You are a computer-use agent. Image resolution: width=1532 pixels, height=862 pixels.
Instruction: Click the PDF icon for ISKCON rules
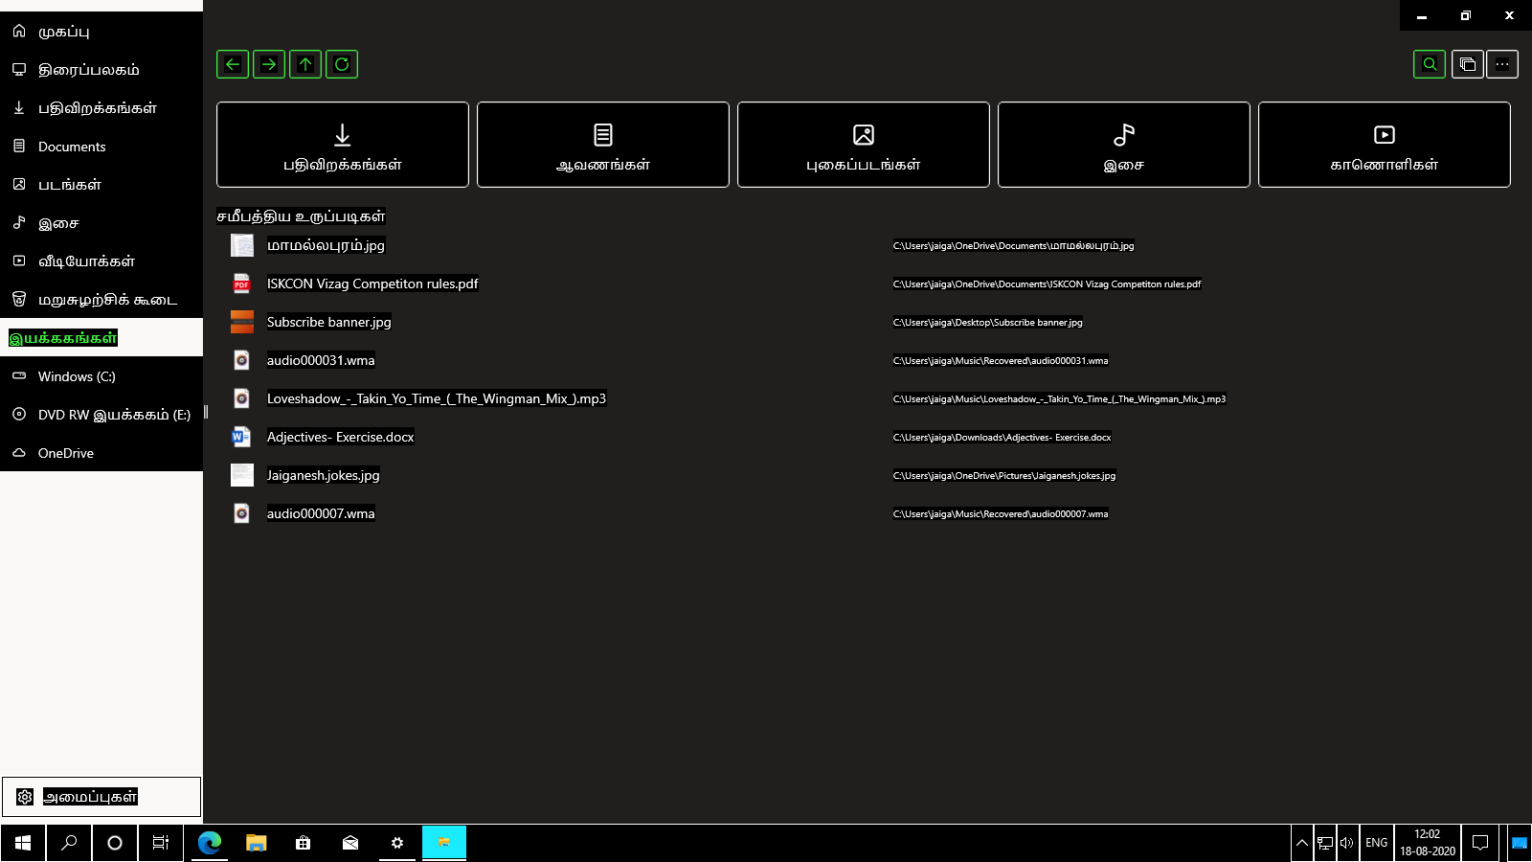[241, 284]
